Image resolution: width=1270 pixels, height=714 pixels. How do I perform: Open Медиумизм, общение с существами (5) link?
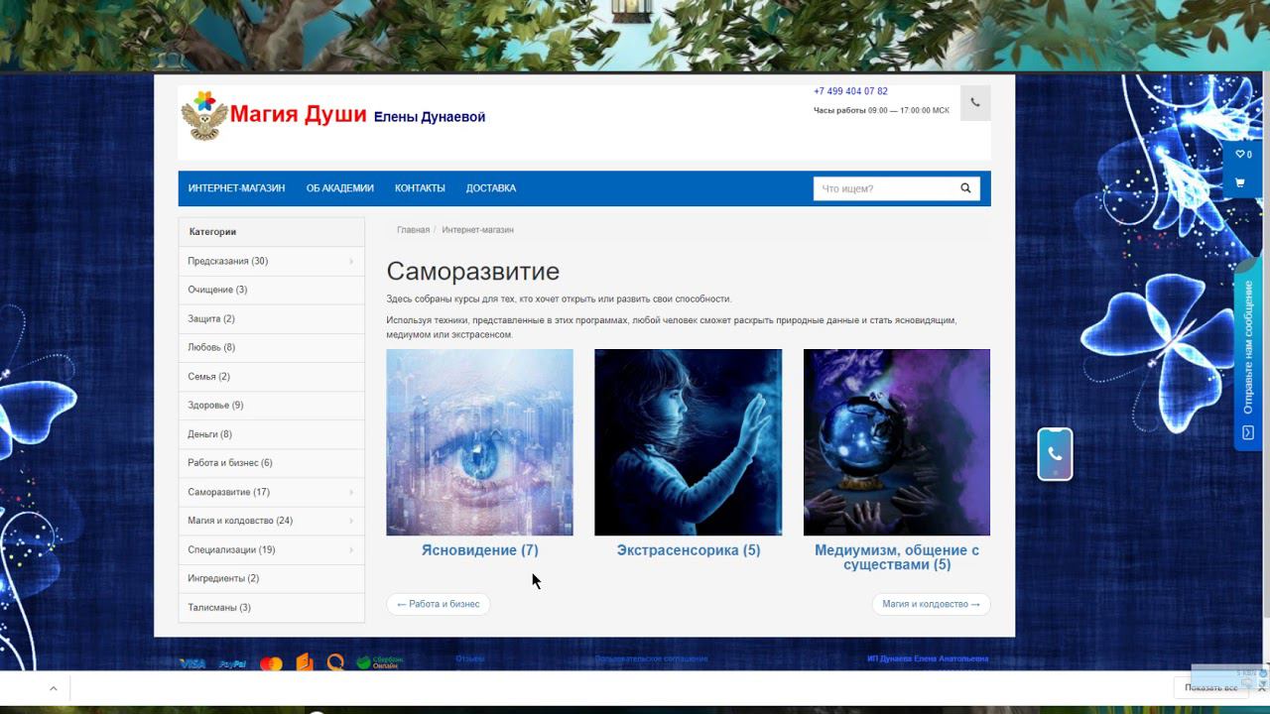897,557
